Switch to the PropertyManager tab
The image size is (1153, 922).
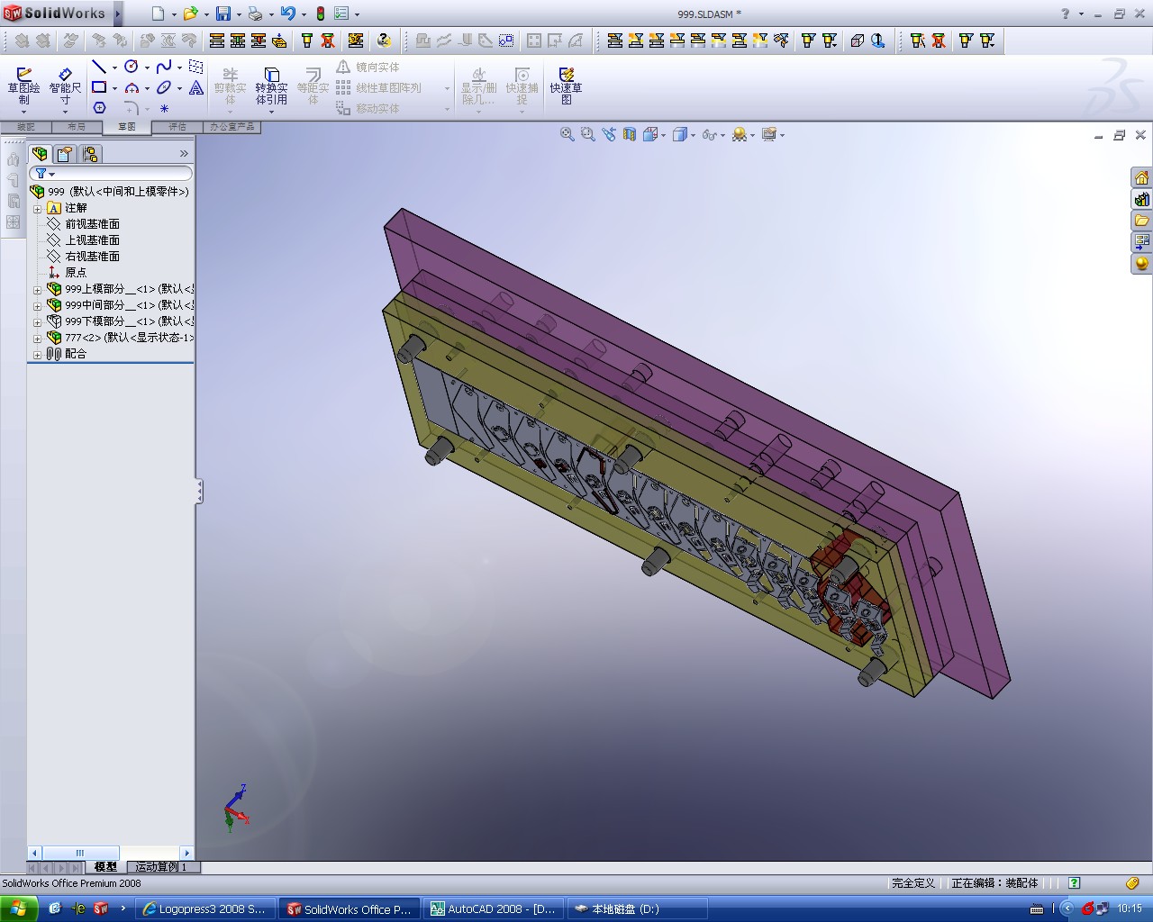tap(65, 154)
